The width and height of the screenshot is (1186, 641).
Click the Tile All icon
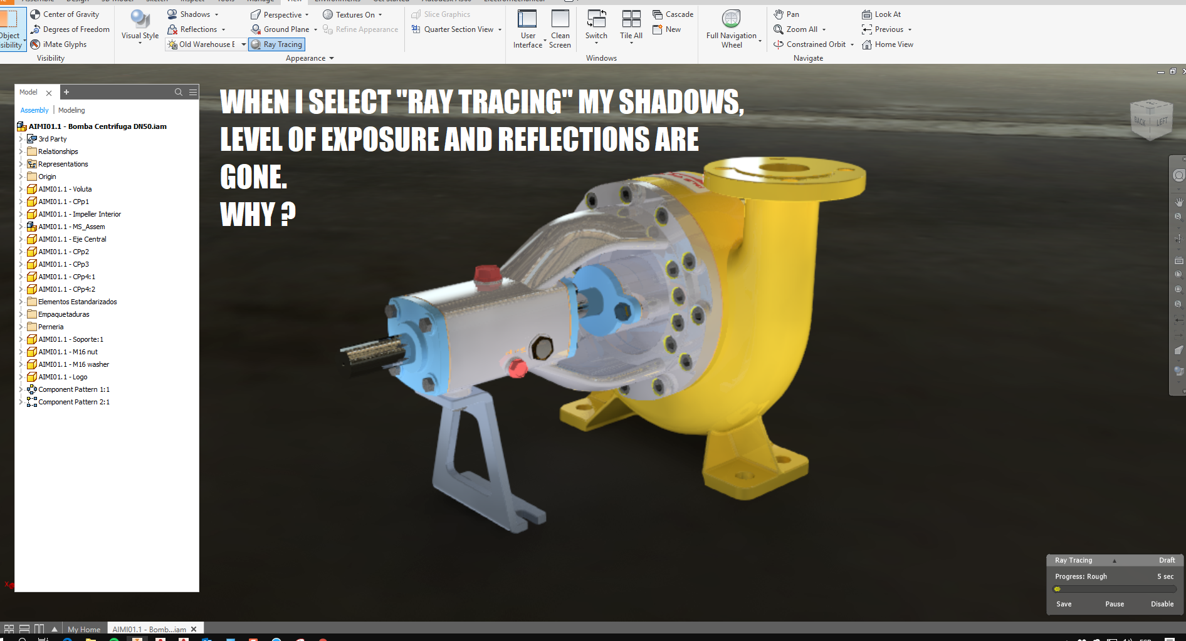coord(631,19)
